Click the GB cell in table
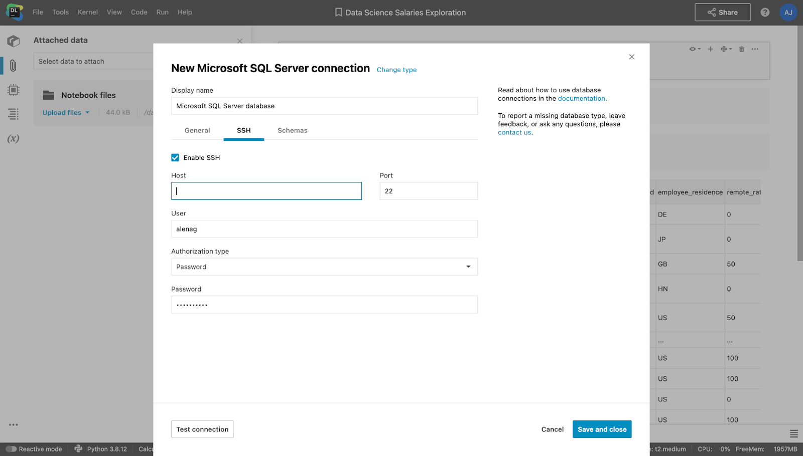The width and height of the screenshot is (803, 456). 690,264
